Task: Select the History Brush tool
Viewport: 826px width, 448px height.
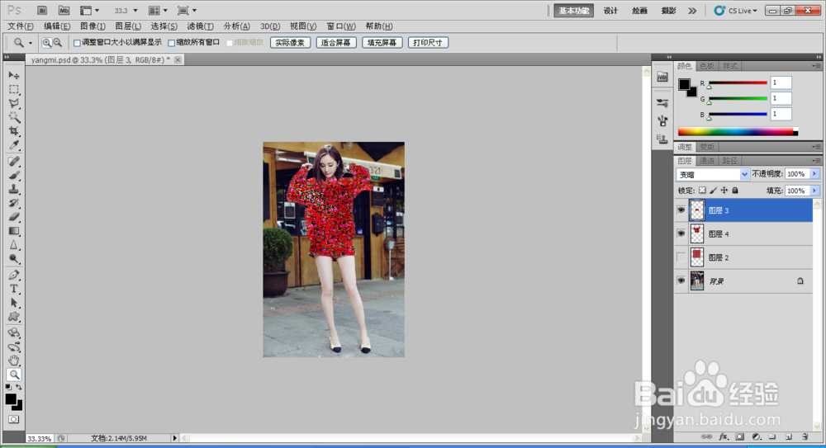Action: [x=14, y=203]
